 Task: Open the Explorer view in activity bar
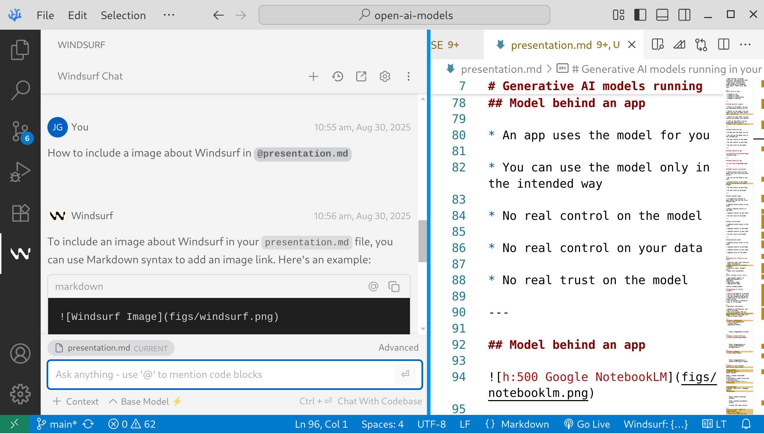20,50
